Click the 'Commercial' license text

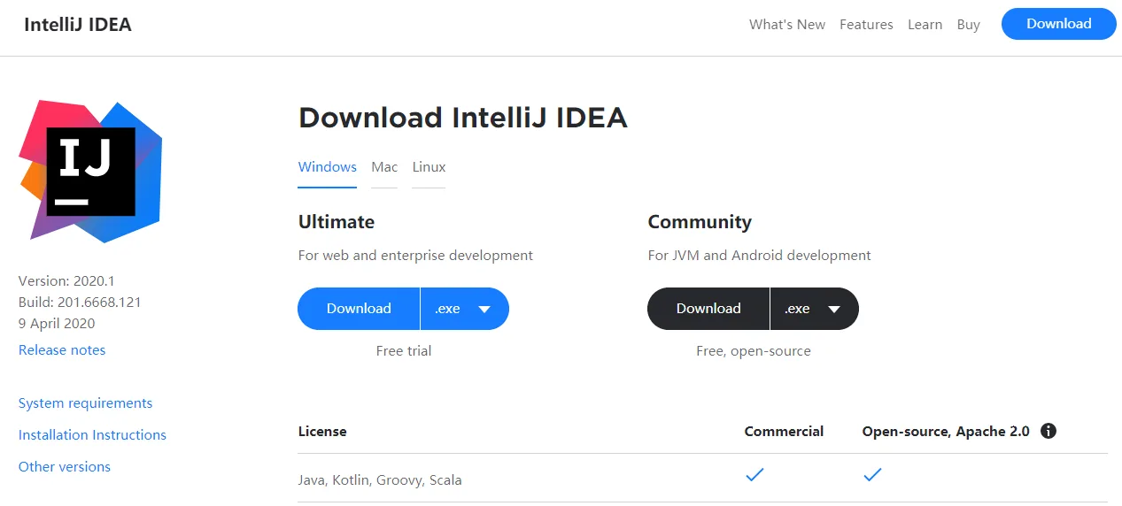[784, 432]
